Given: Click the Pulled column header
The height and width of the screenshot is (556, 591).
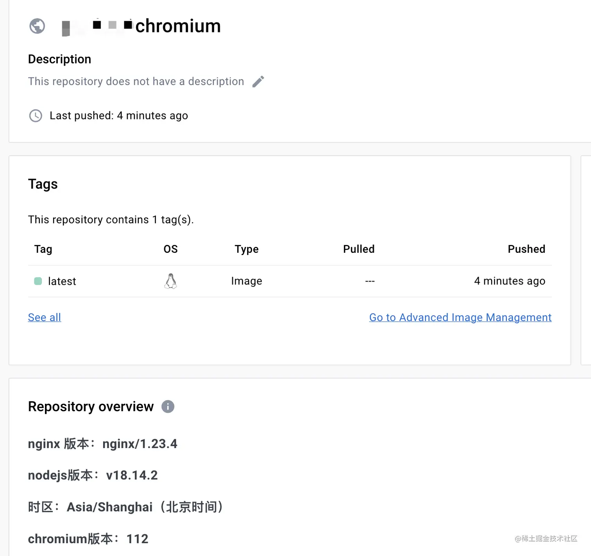Looking at the screenshot, I should click(358, 249).
